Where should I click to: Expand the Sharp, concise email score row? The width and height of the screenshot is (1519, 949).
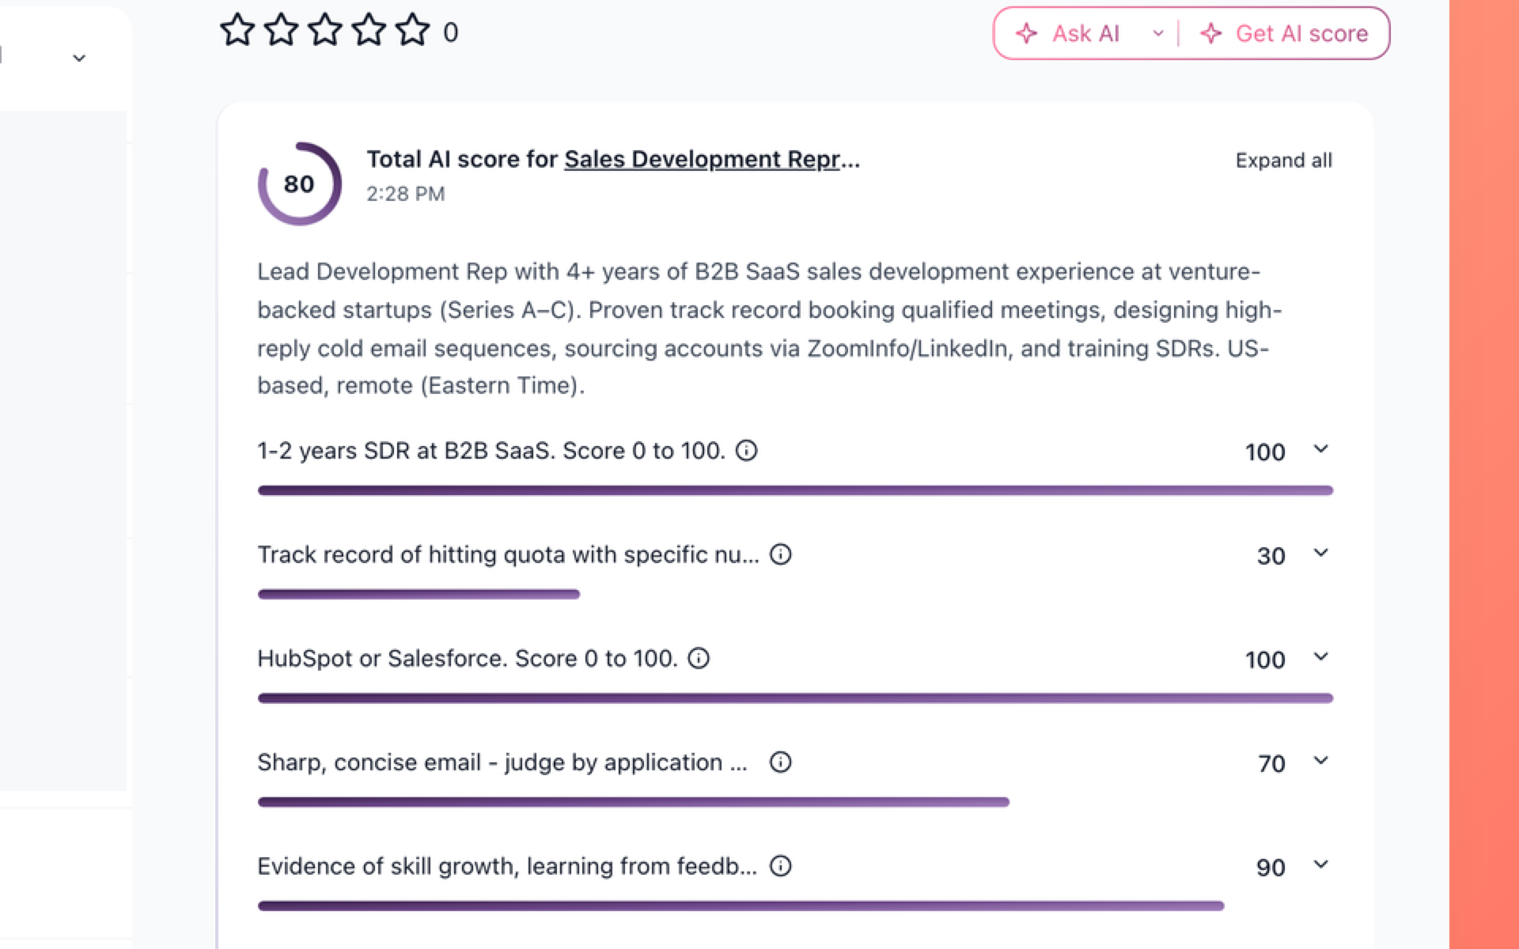coord(1320,761)
